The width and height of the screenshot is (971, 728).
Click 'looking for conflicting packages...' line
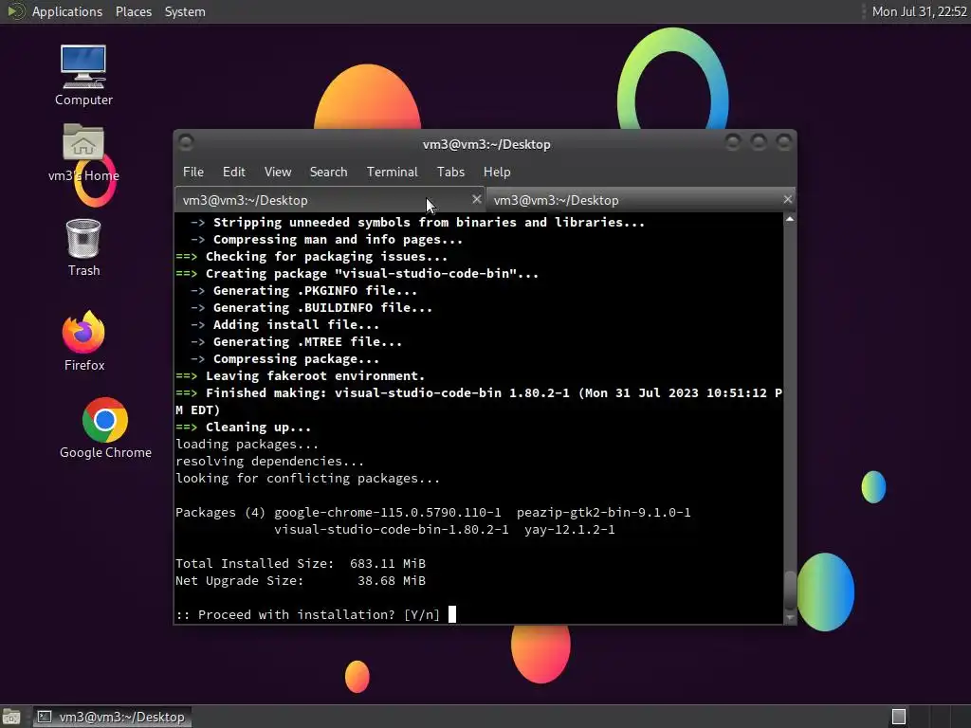pyautogui.click(x=308, y=479)
